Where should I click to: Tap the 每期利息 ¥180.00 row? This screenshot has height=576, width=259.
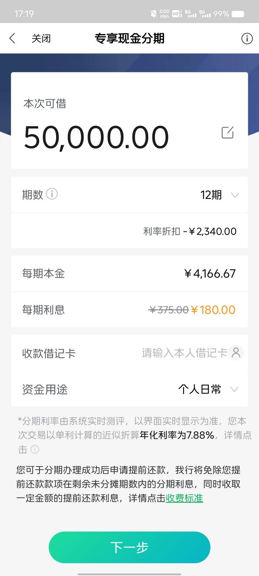tap(129, 310)
